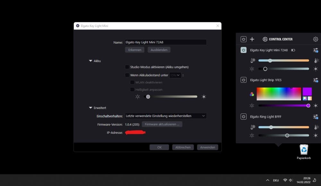Adjust the Akku brightness slider in dialog
The image size is (321, 186).
[x=170, y=97]
